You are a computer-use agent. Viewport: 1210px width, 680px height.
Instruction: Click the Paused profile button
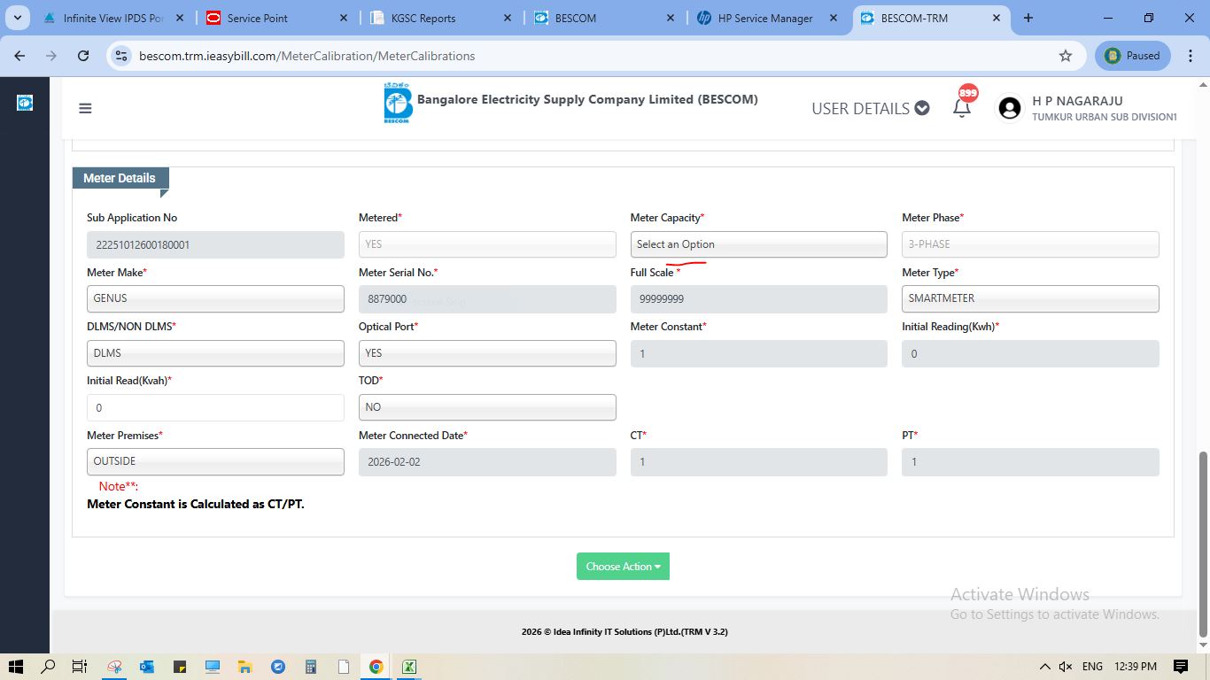1132,56
